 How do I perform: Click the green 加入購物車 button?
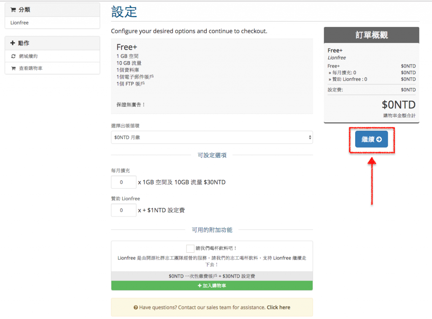[212, 286]
